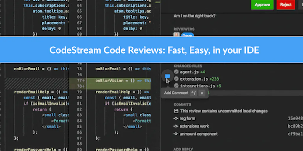Click the green Approve button

point(262,5)
